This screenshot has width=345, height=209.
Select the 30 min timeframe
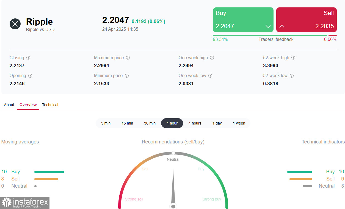[x=150, y=123]
